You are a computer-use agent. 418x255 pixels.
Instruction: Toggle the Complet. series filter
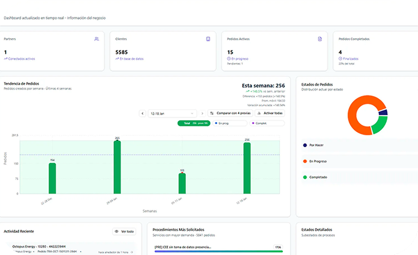(266, 123)
